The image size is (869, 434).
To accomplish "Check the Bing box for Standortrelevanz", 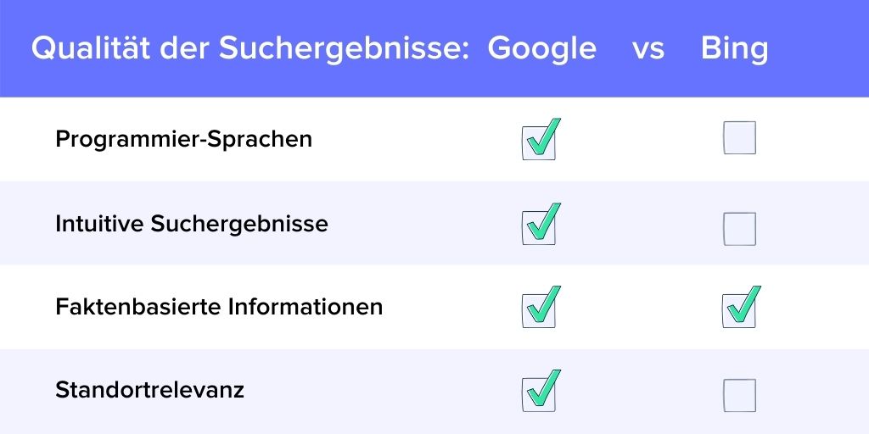I will coord(739,395).
